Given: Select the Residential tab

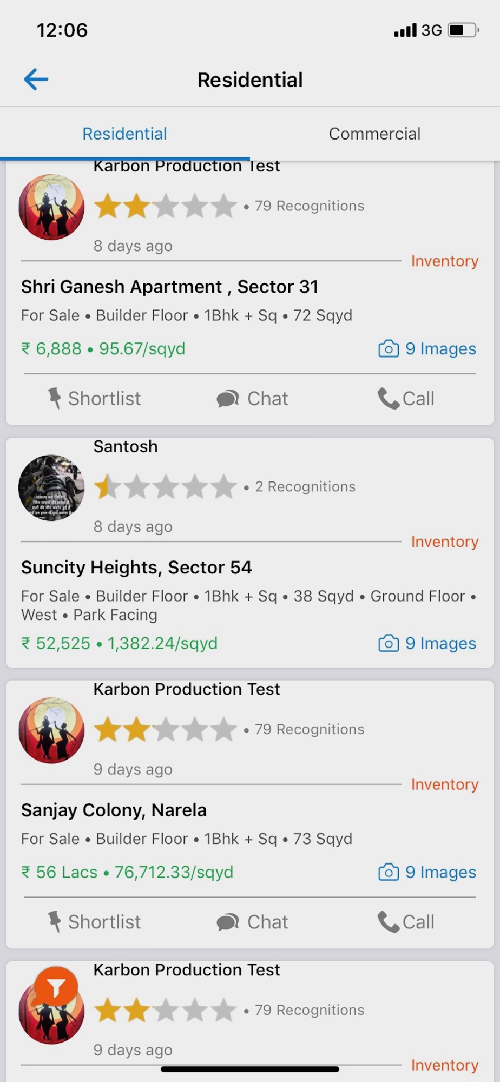Looking at the screenshot, I should coord(124,134).
